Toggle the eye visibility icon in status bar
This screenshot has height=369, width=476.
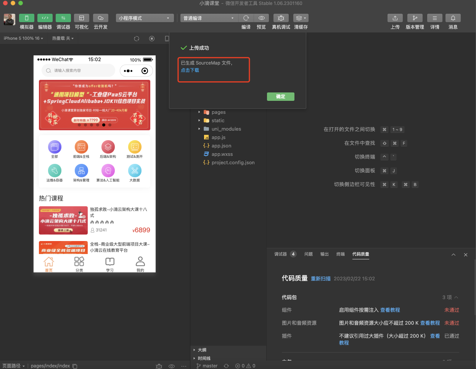pos(172,366)
